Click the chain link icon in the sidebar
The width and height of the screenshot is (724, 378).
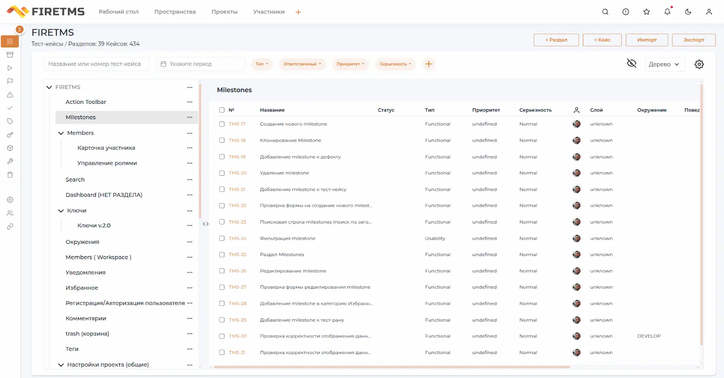10,226
